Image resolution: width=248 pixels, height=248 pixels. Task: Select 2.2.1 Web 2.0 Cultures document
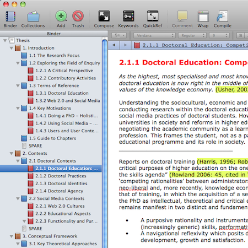(x=60, y=206)
